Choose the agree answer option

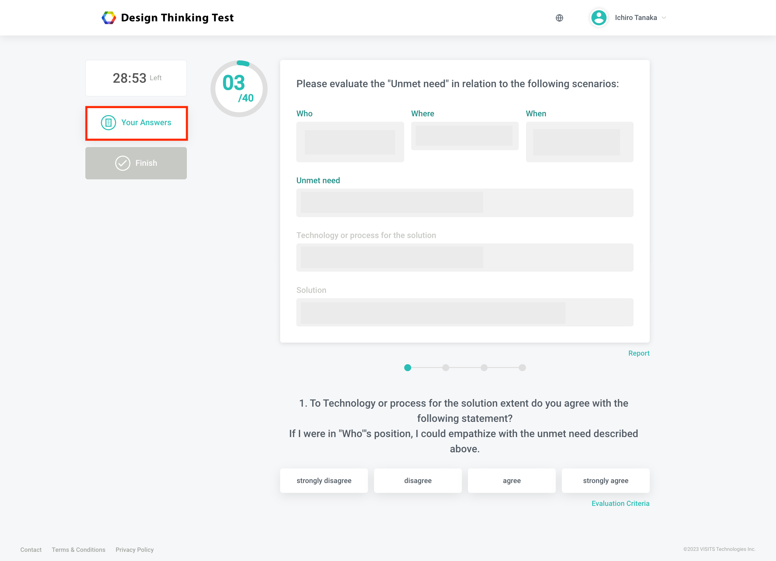click(512, 480)
